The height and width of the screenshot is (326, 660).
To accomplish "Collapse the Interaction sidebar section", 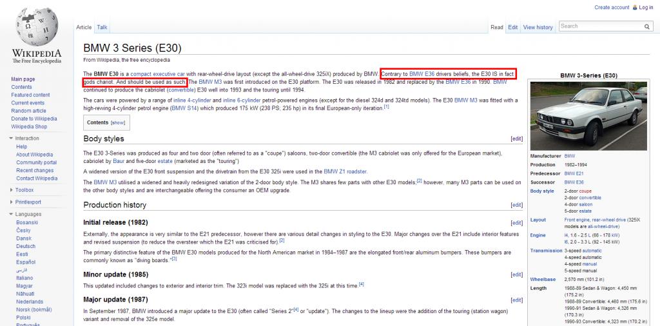I will [11, 138].
